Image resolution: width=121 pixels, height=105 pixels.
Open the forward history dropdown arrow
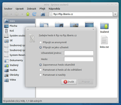(22, 14)
